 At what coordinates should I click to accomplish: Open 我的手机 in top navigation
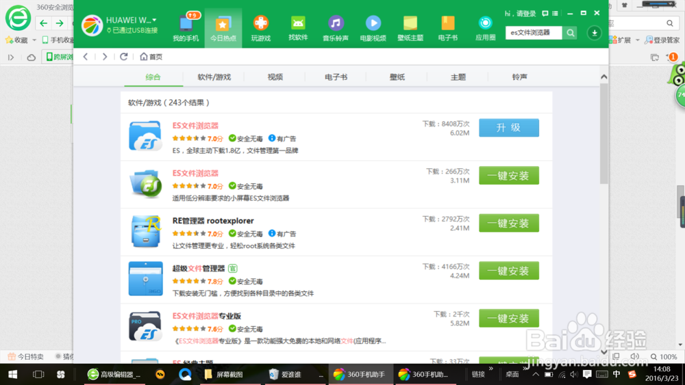186,27
